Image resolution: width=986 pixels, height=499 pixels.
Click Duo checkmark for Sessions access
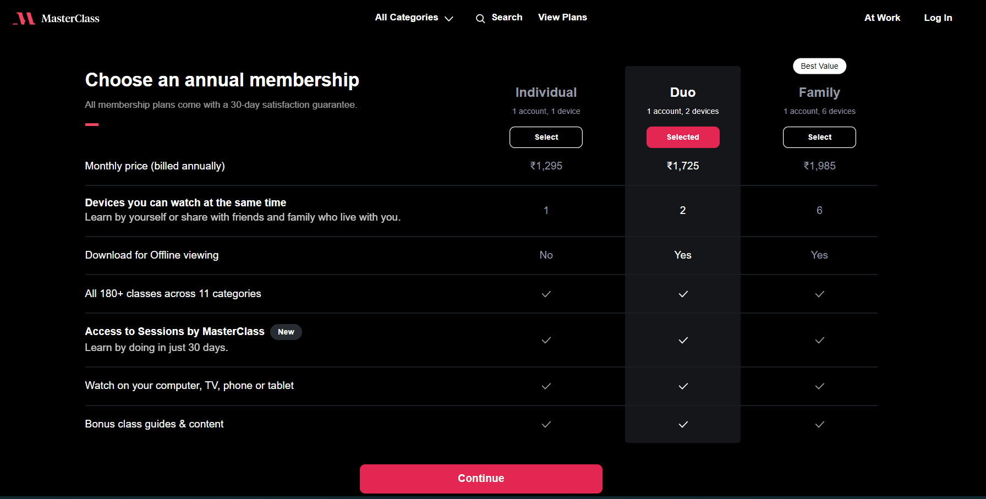(x=683, y=341)
